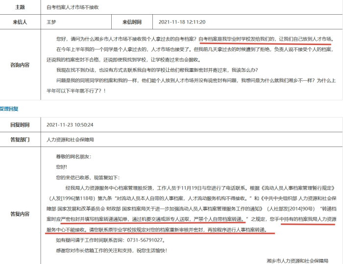This screenshot has height=264, width=343.
Task: Click the 来信人 label cell
Action: pyautogui.click(x=20, y=22)
